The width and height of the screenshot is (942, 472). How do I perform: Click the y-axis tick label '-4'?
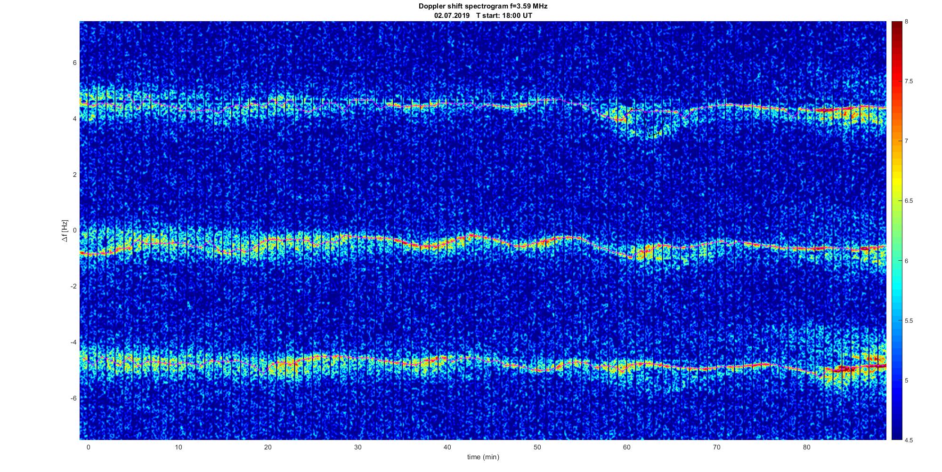(73, 342)
